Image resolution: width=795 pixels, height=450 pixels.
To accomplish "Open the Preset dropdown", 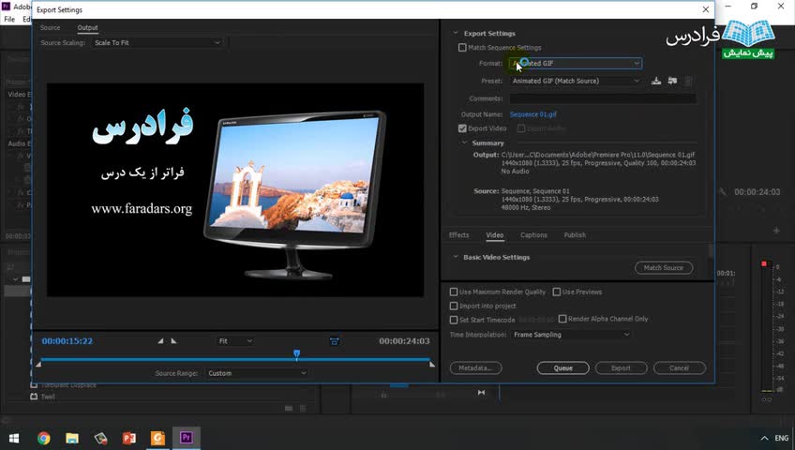I will click(x=576, y=81).
